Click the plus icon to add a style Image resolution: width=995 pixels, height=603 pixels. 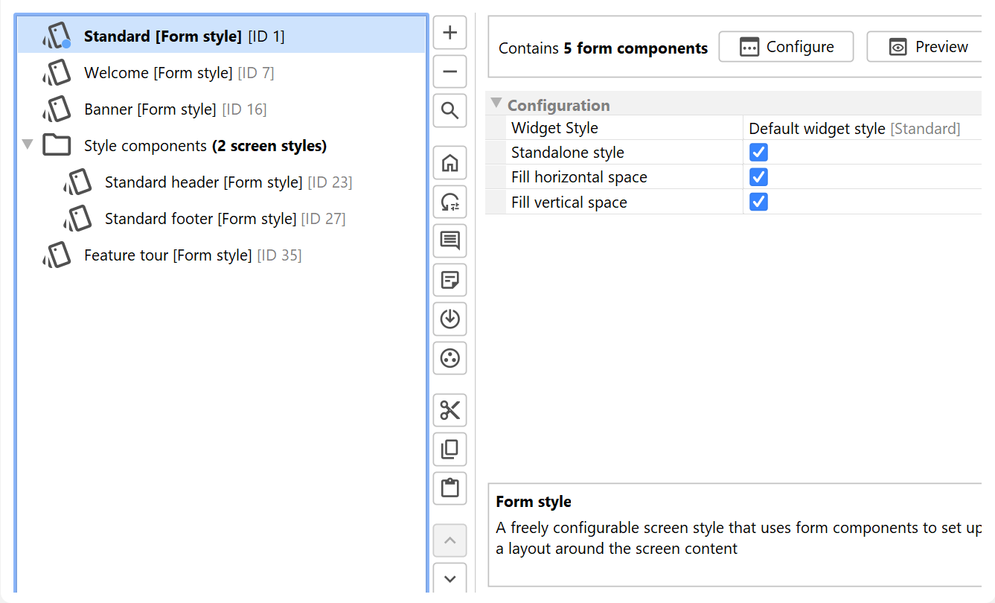point(449,33)
